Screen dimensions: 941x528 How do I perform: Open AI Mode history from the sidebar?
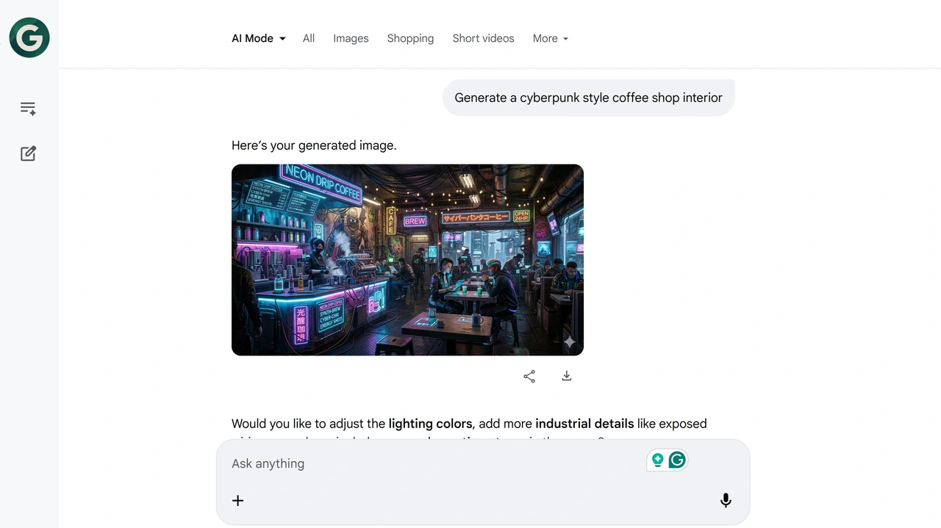pos(28,109)
